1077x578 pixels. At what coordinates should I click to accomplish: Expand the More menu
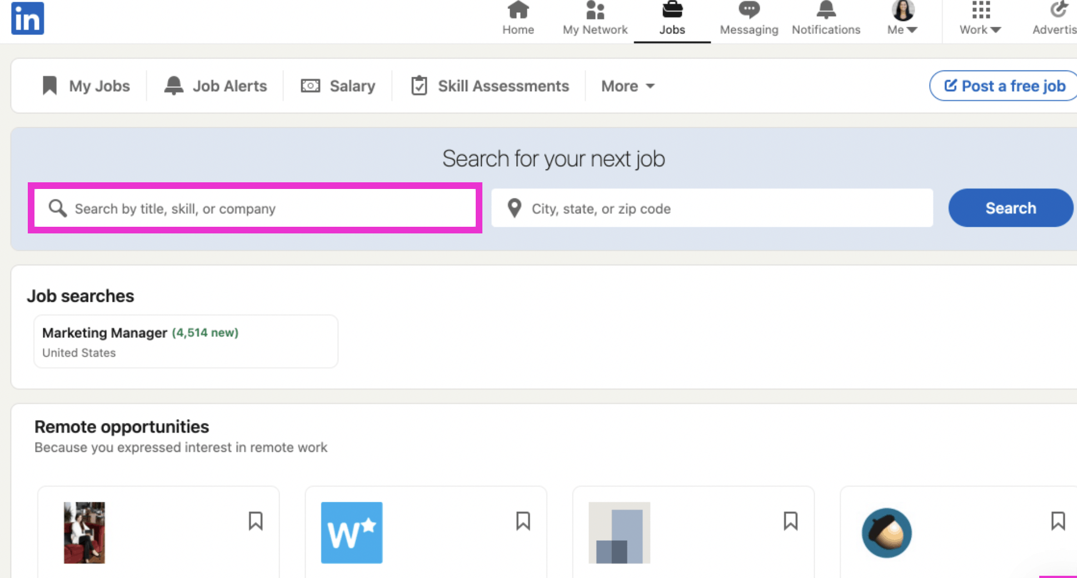pyautogui.click(x=627, y=86)
